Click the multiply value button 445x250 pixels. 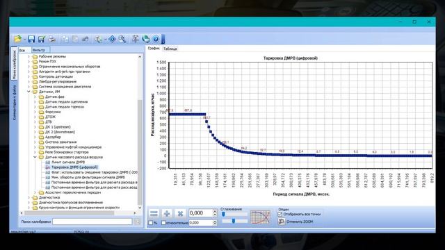point(180,213)
